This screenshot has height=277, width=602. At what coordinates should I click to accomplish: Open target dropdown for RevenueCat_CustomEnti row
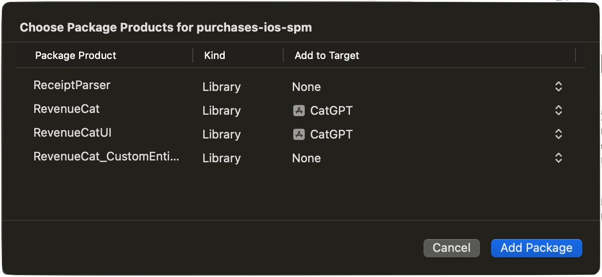tap(558, 158)
